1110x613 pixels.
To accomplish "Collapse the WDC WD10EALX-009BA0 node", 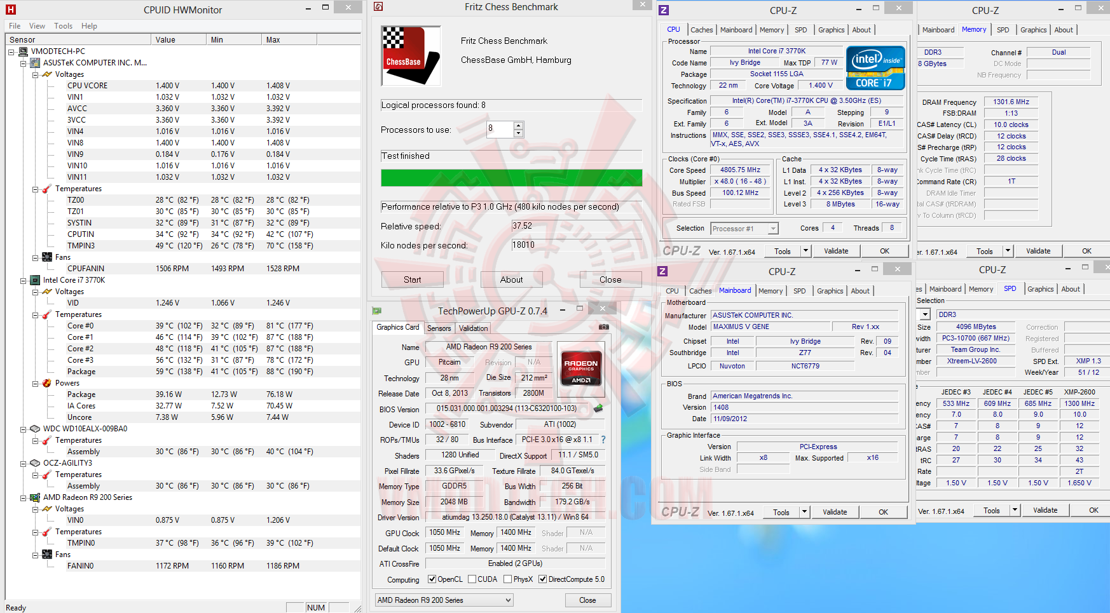I will coord(24,429).
